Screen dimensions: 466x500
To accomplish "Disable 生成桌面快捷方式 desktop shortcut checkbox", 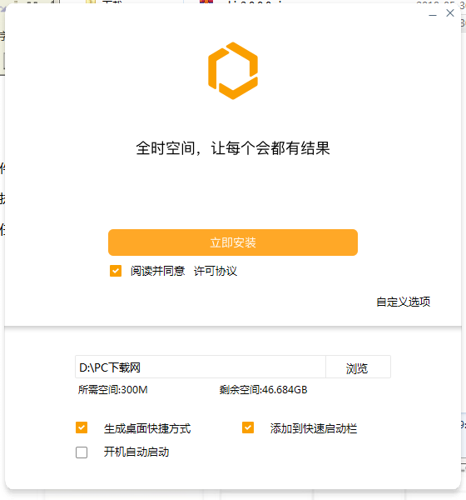I will coord(82,427).
